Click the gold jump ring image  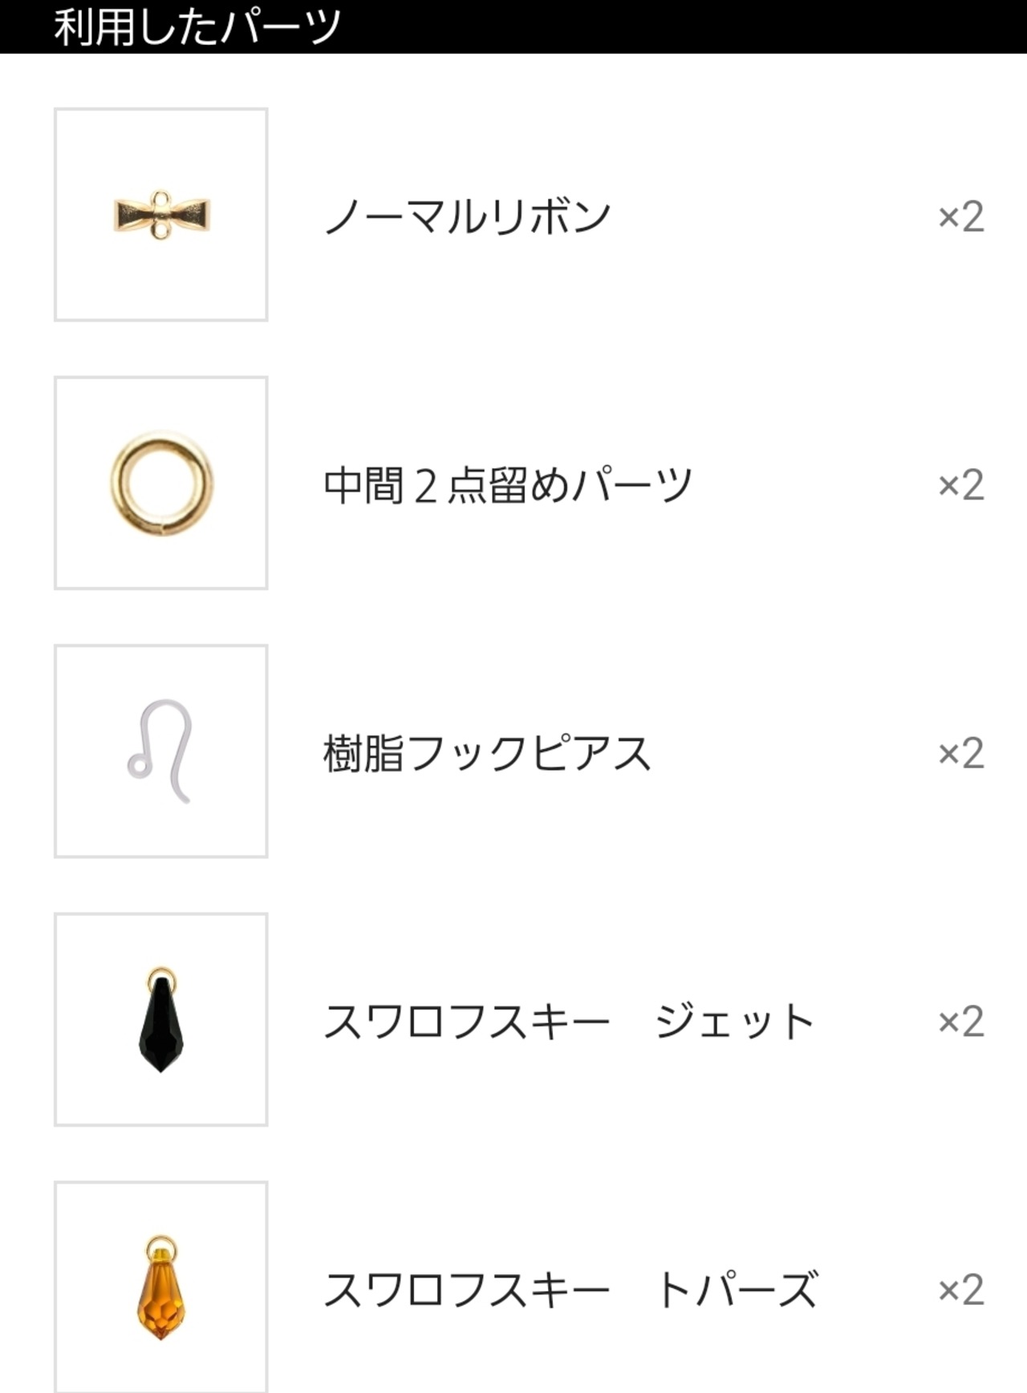tap(161, 484)
